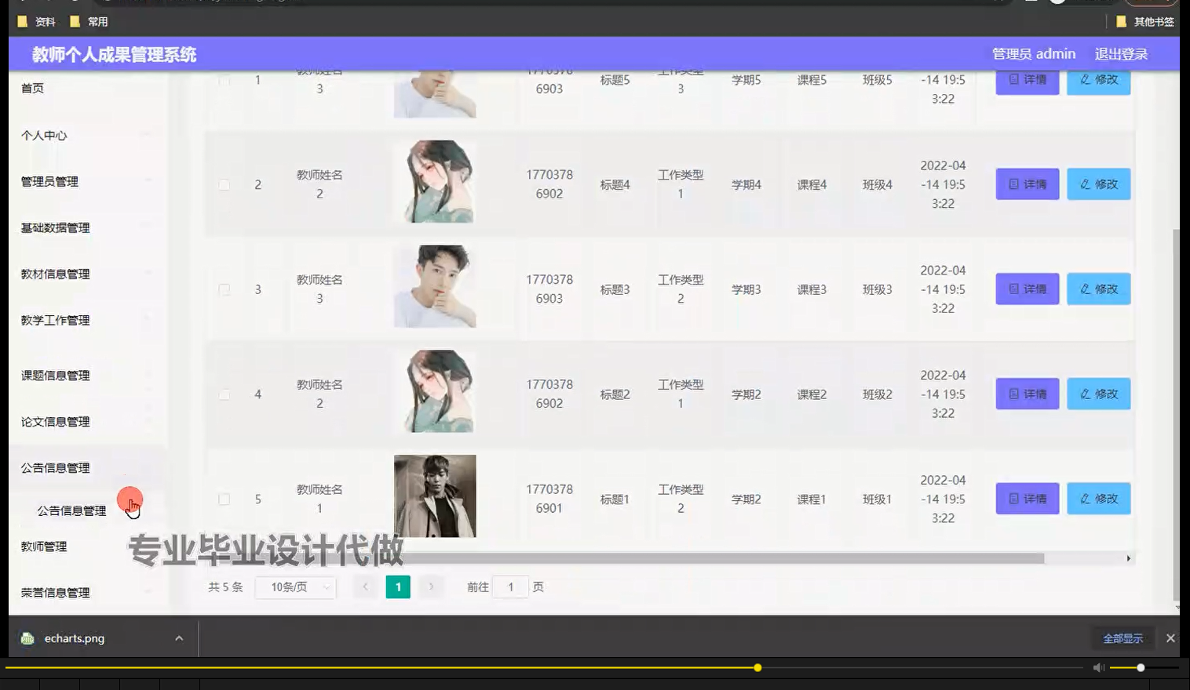Click the 课程3 cell
This screenshot has height=690, width=1190.
(x=812, y=289)
